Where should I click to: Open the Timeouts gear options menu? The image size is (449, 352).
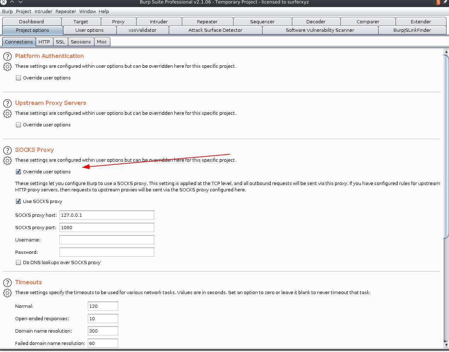pos(7,293)
